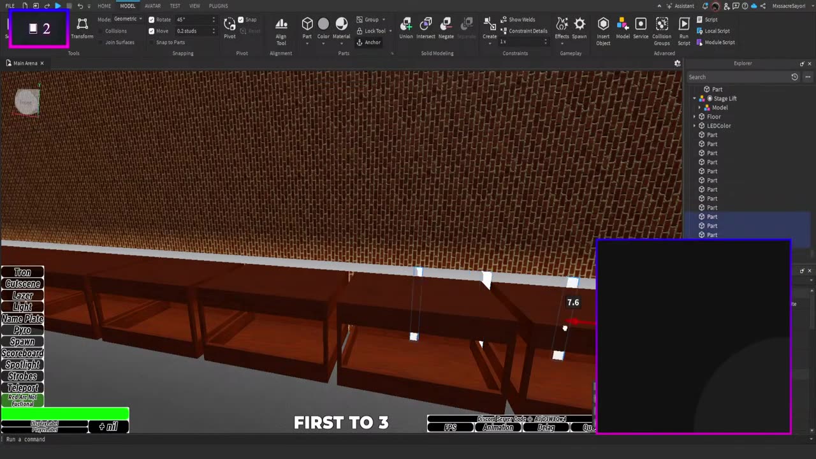The image size is (816, 459).
Task: Undo the last action in title bar
Action: click(x=80, y=6)
